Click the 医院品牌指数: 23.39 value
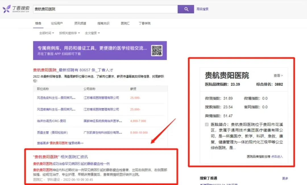 (222, 84)
